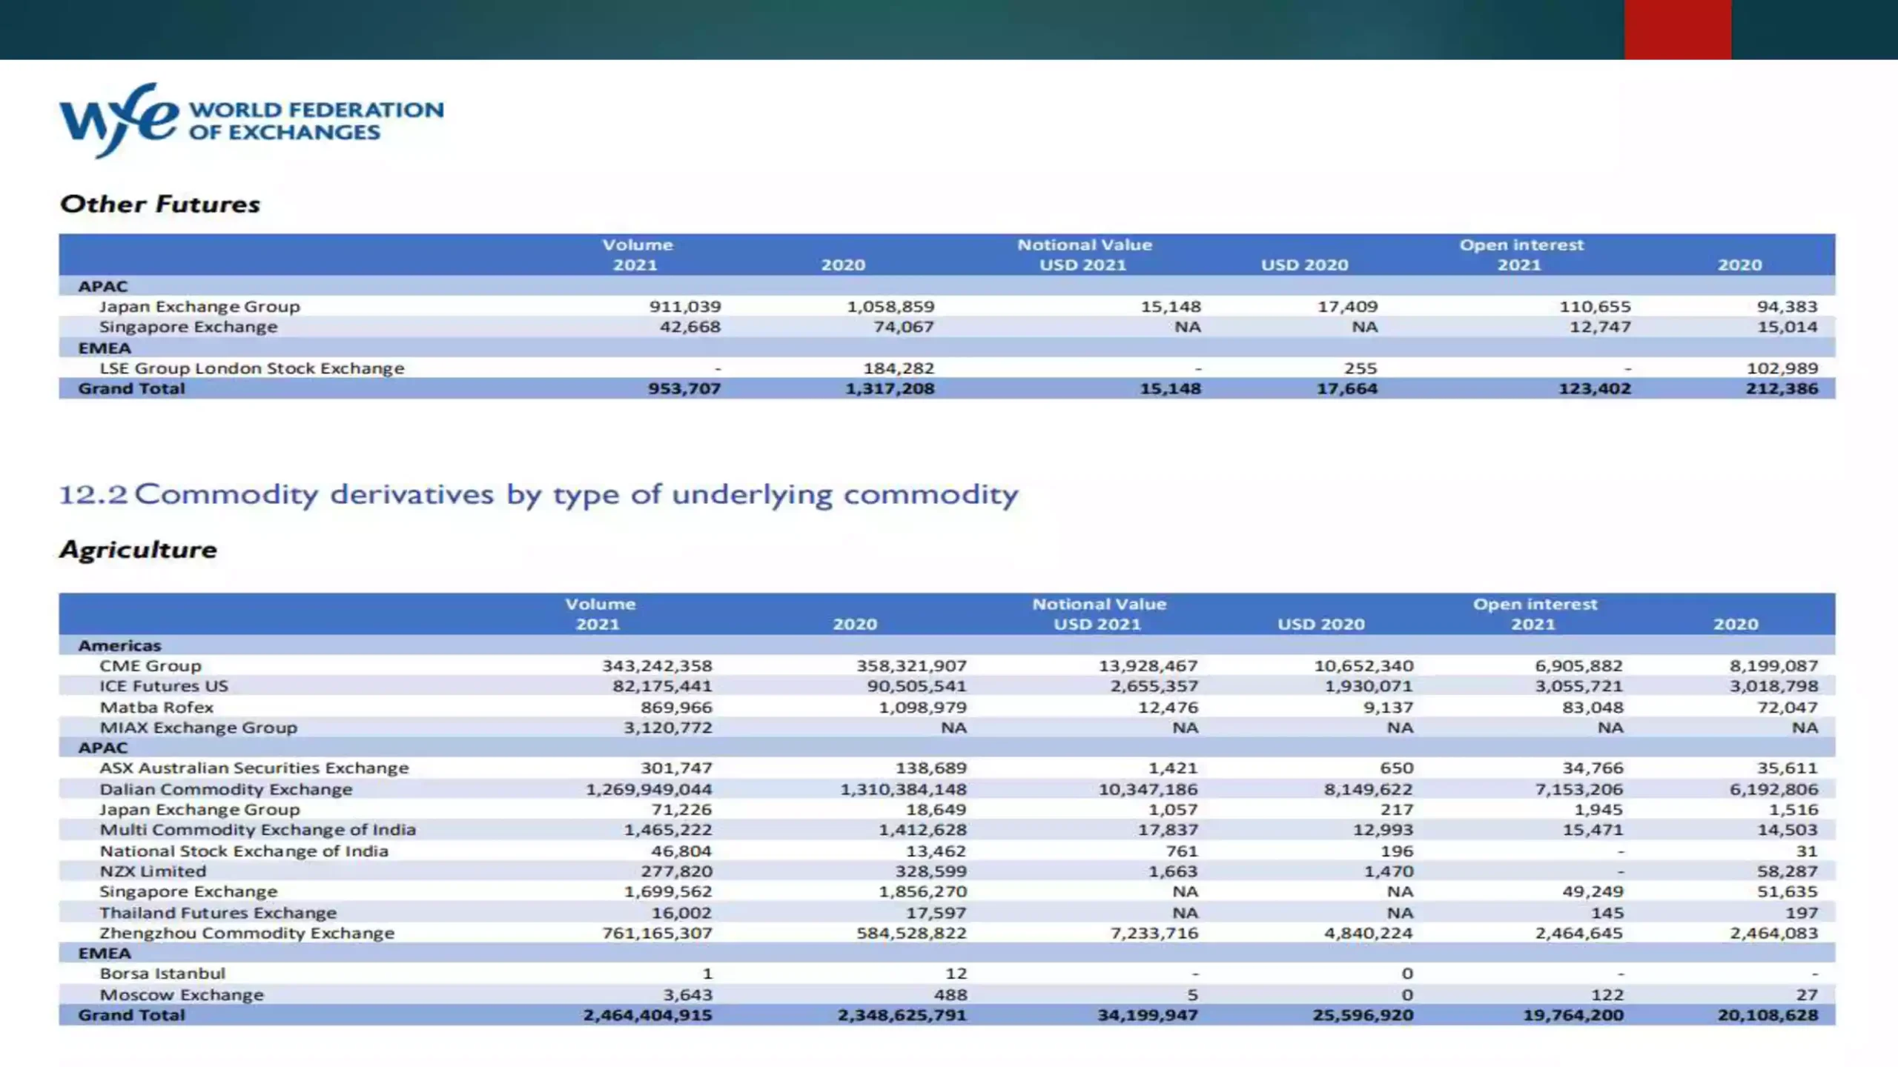This screenshot has width=1898, height=1067.
Task: Click the value 1,699,562
Action: tap(667, 891)
